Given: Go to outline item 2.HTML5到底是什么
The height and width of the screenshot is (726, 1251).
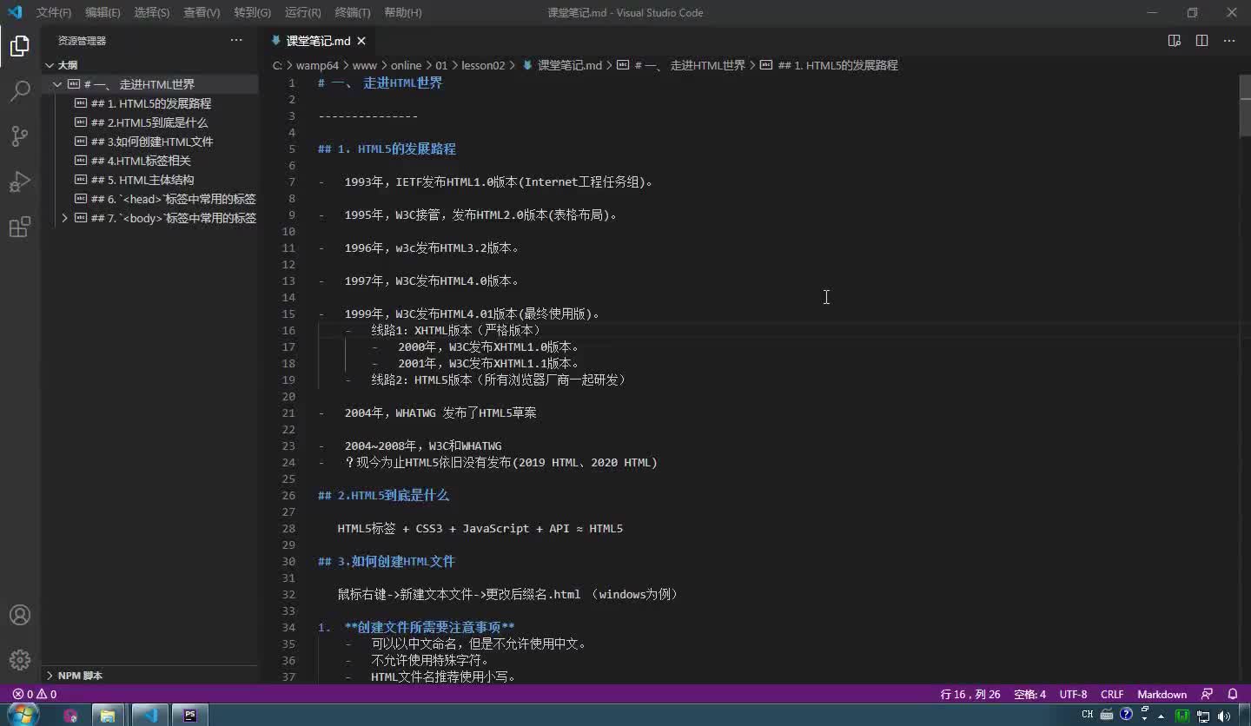Looking at the screenshot, I should (x=149, y=122).
